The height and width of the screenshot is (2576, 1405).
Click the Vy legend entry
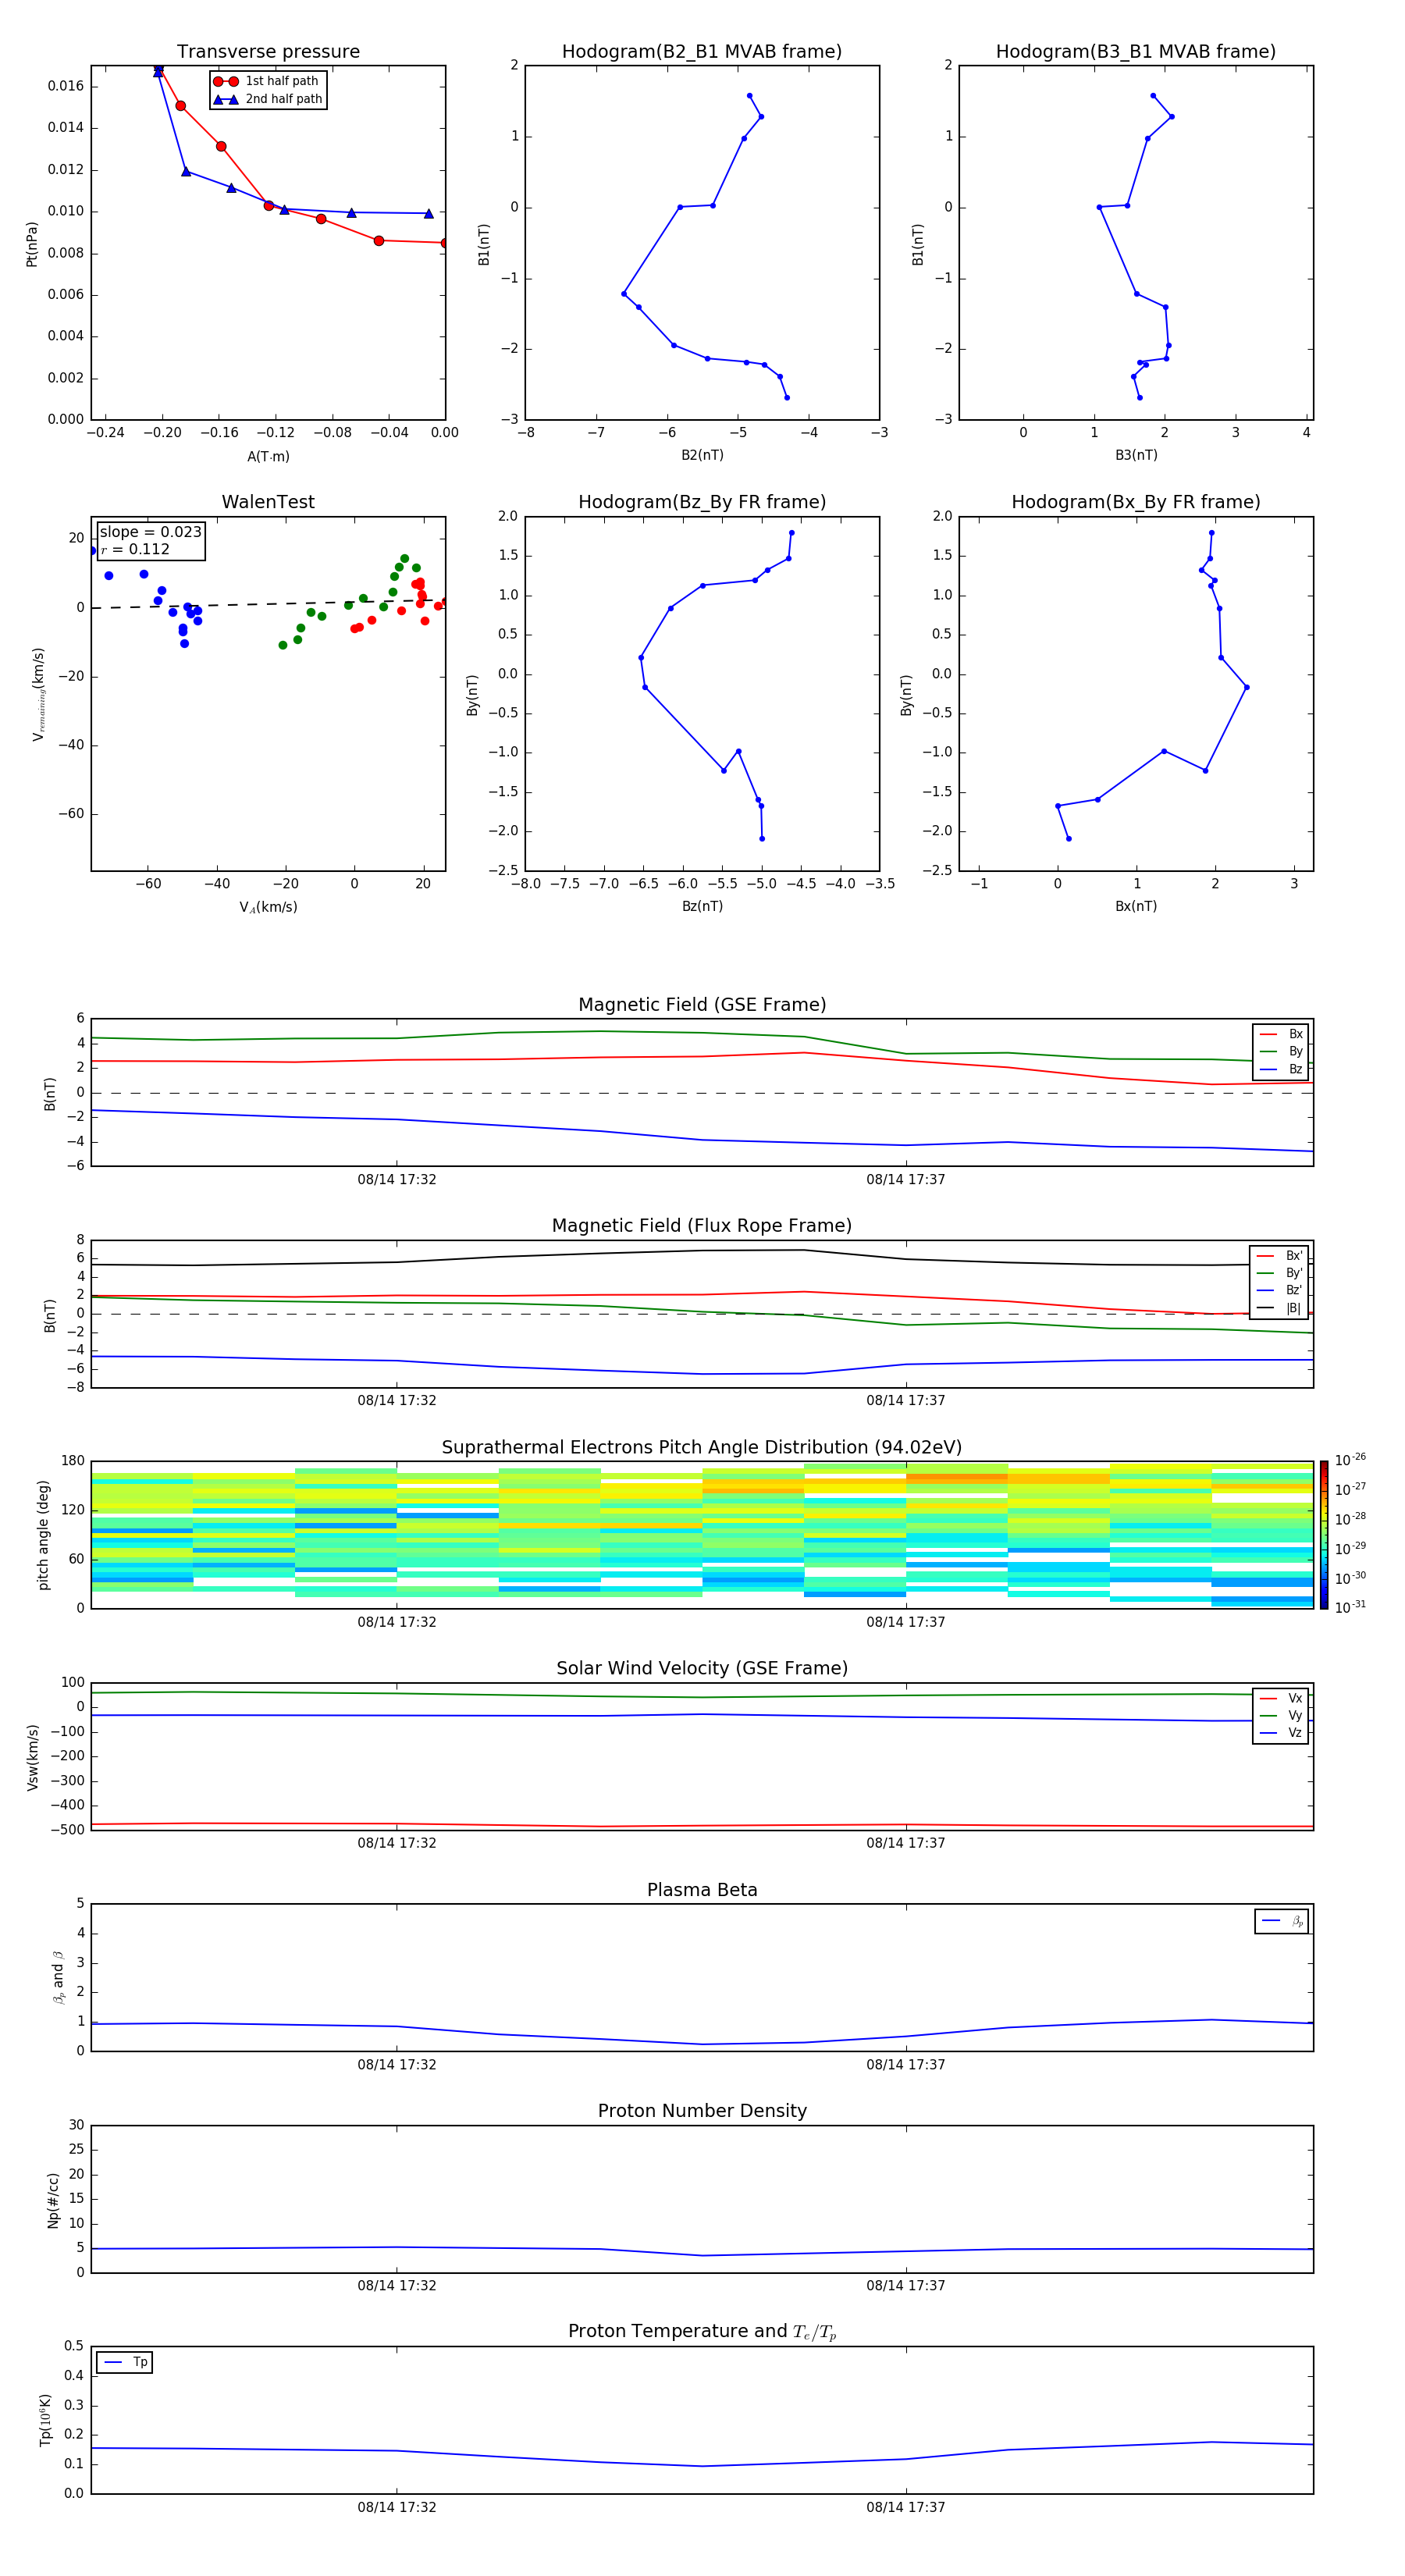tap(1282, 1715)
